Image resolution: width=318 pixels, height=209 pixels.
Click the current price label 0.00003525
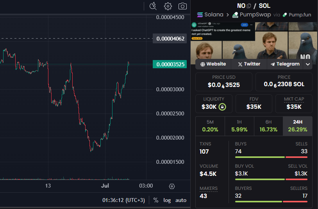(x=170, y=64)
